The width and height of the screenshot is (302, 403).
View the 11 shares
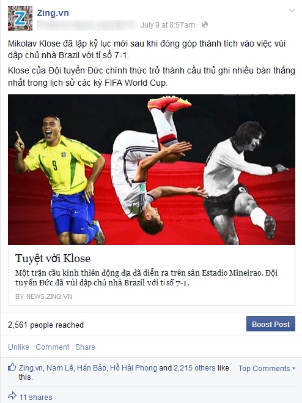pos(35,397)
